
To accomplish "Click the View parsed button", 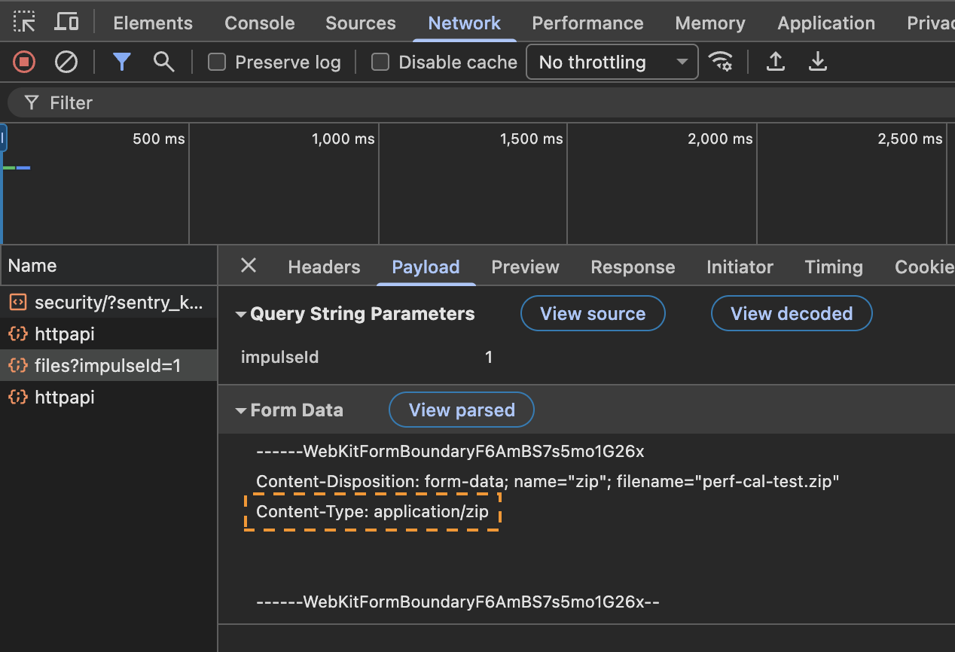I will pyautogui.click(x=461, y=410).
